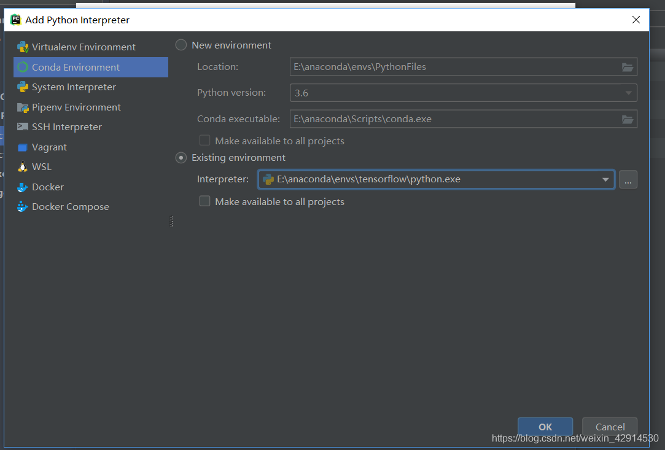
Task: Click the Virtualenv Environment python icon
Action: [23, 47]
